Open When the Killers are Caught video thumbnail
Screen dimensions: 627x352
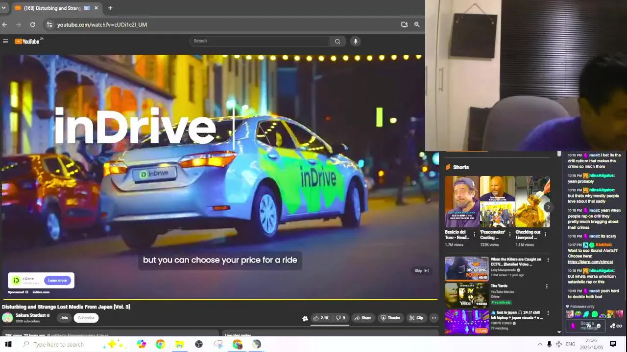tap(466, 268)
